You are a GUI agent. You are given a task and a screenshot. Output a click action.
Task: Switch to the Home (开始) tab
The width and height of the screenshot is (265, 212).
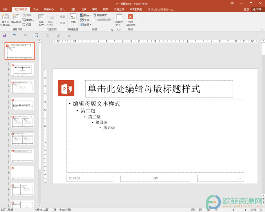35,9
